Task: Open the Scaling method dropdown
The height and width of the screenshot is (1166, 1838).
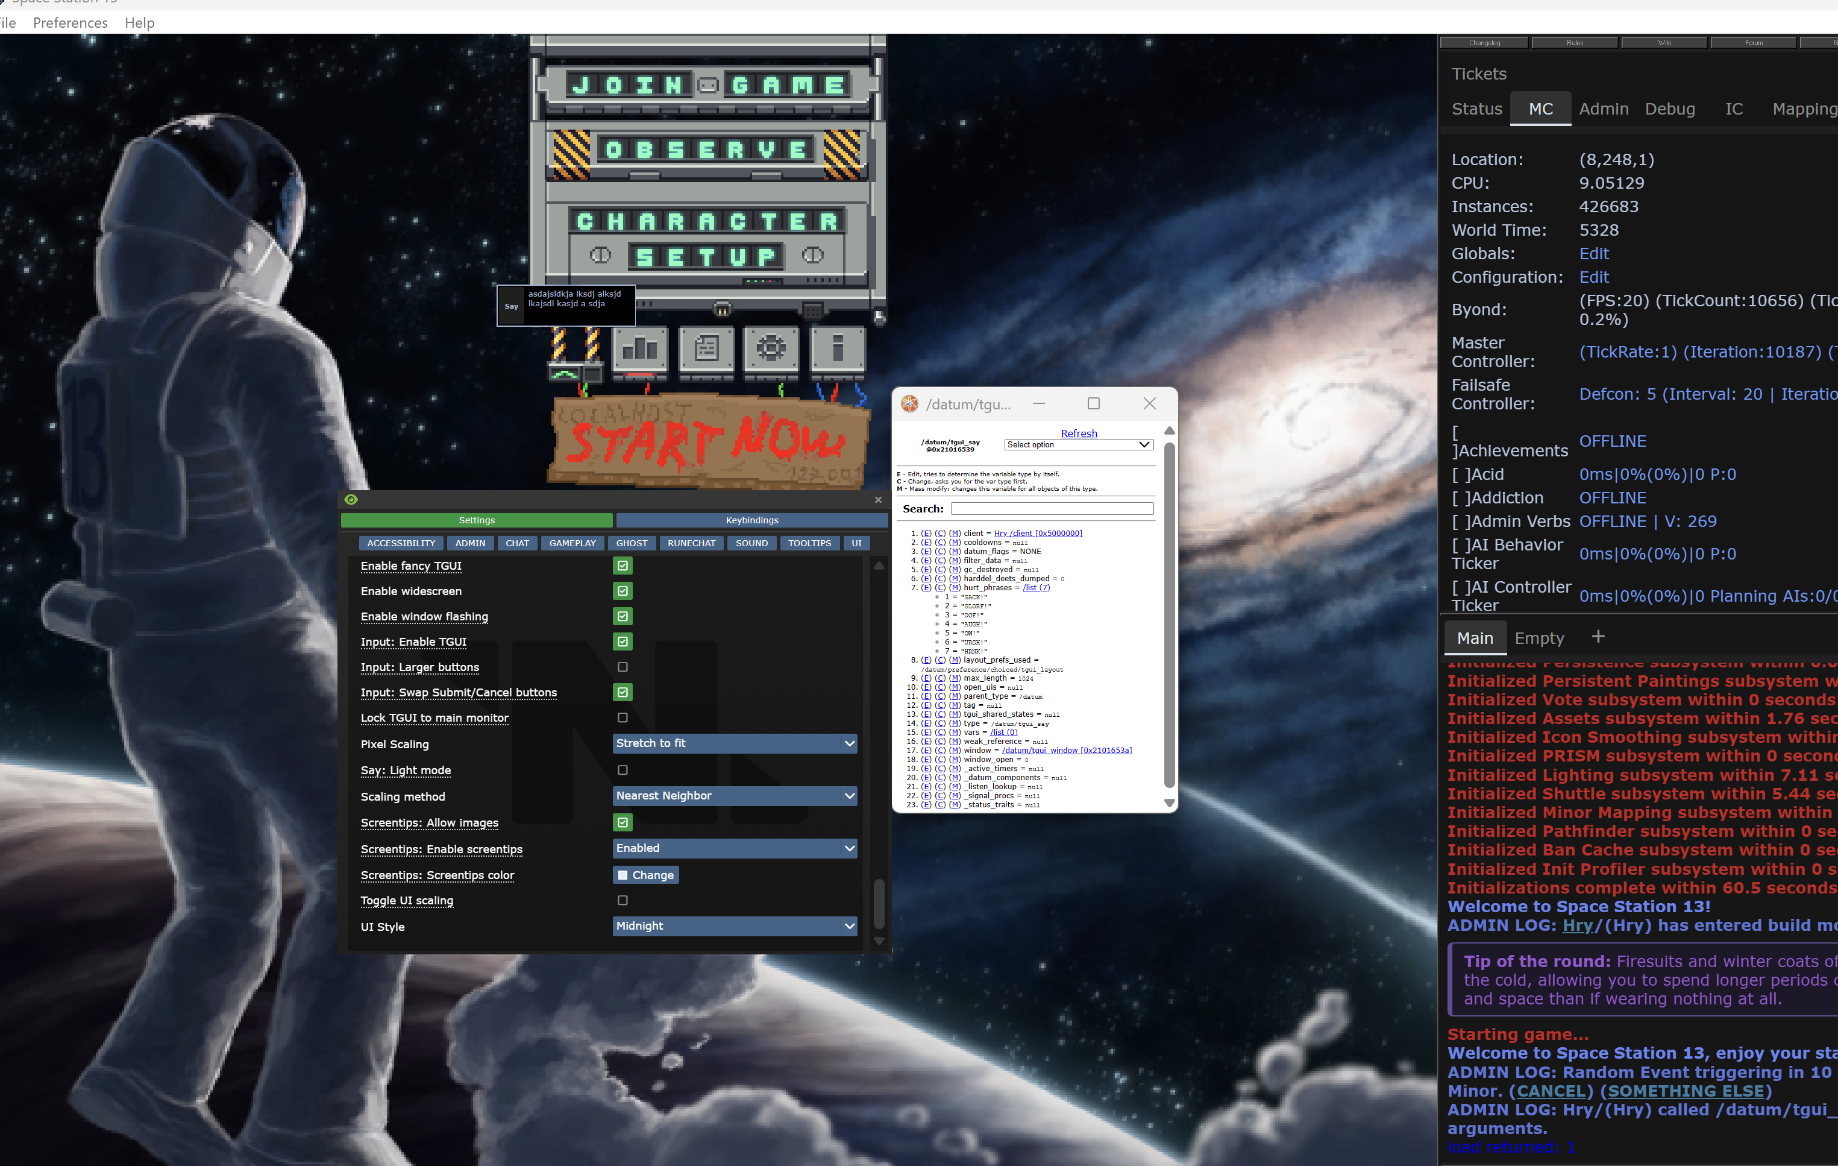Action: point(735,796)
